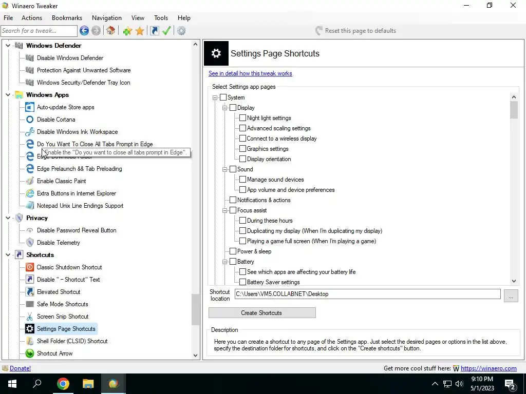Check the Notifications & actions checkbox
526x394 pixels.
pos(233,200)
